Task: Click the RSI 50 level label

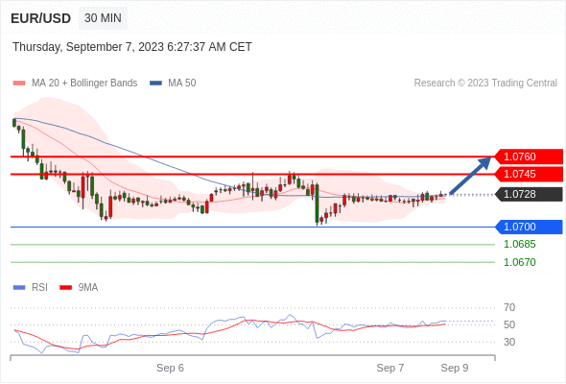Action: tap(509, 324)
